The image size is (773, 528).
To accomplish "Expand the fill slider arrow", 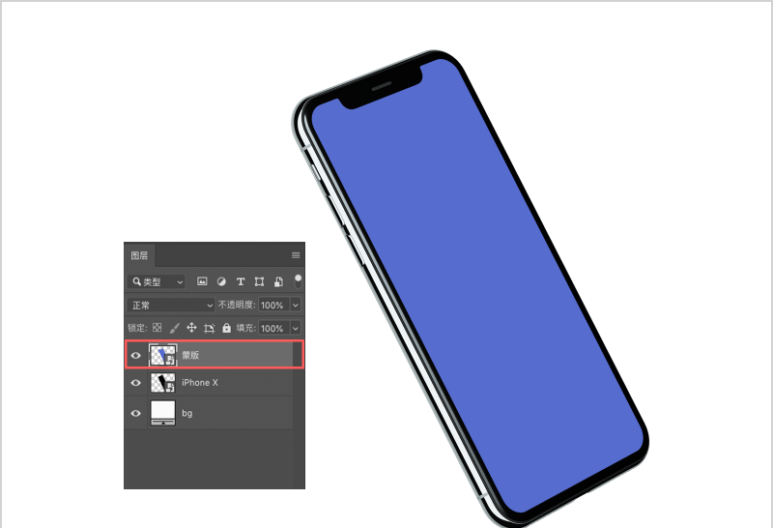I will pos(296,328).
